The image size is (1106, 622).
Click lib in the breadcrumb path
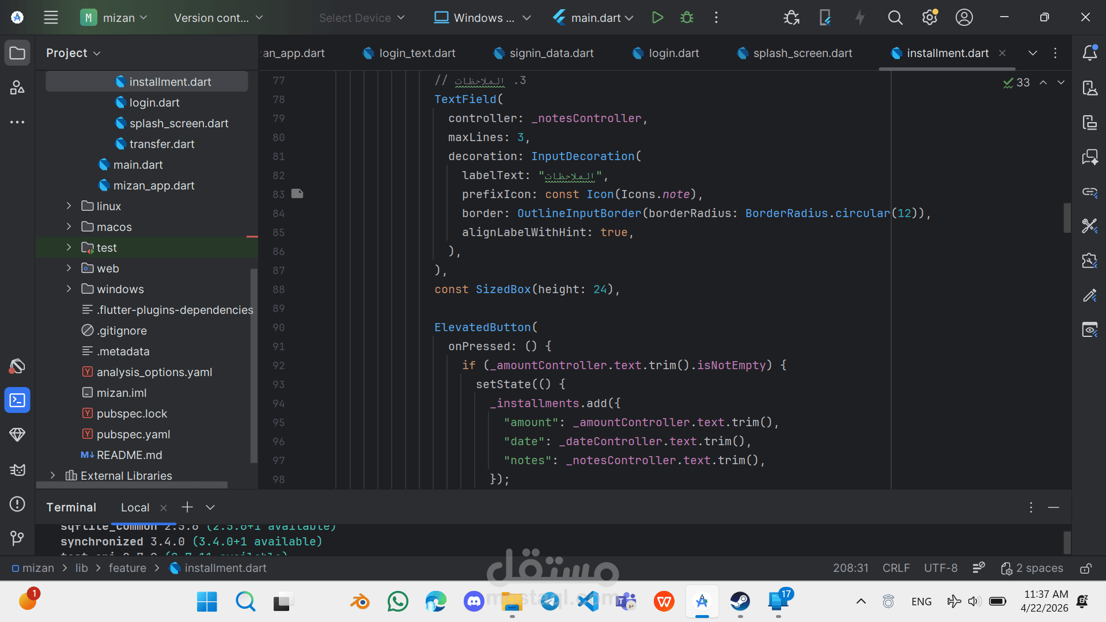click(82, 568)
